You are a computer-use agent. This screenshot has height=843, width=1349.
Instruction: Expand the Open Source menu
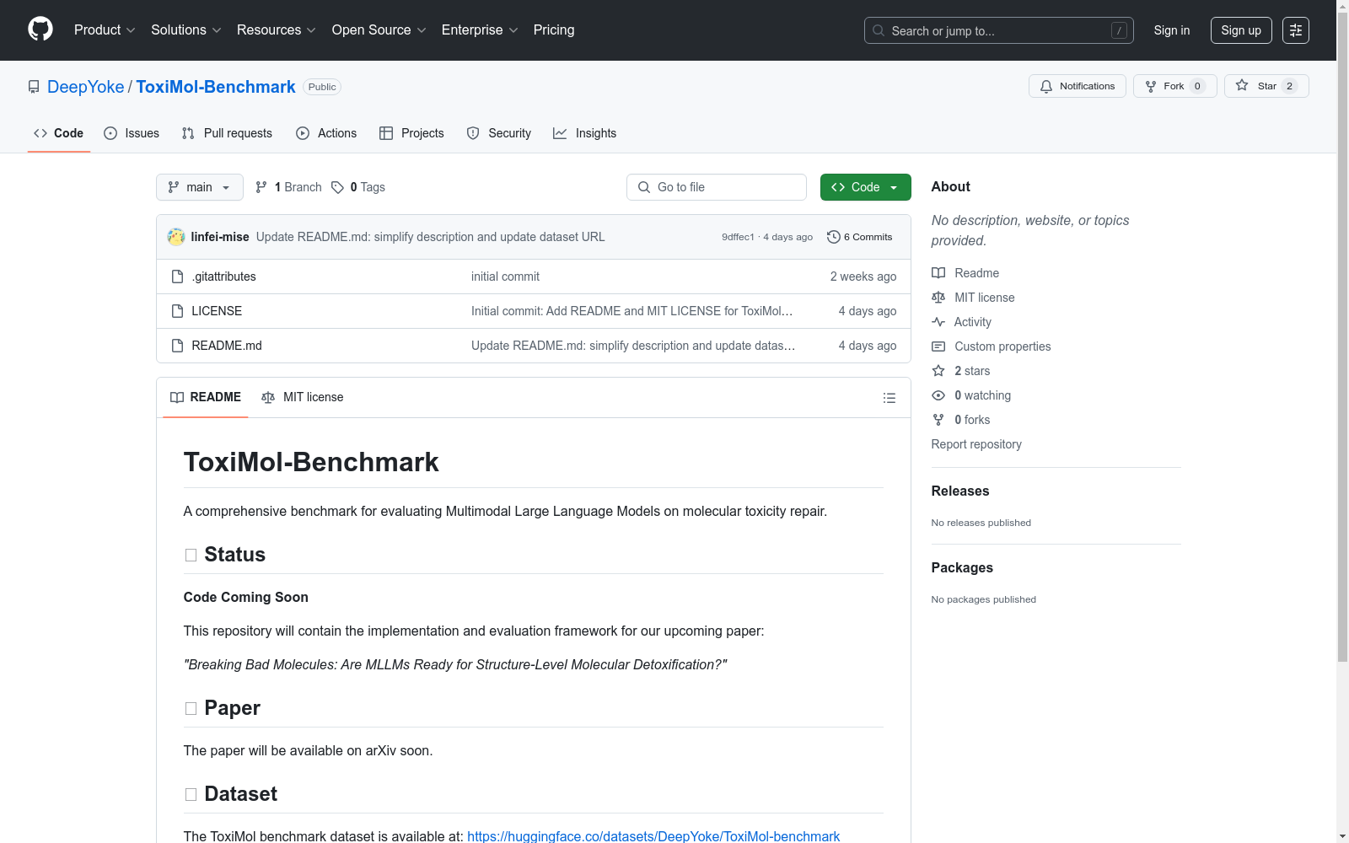[x=379, y=30]
